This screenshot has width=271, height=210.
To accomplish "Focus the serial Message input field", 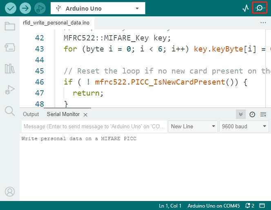I will 94,127.
